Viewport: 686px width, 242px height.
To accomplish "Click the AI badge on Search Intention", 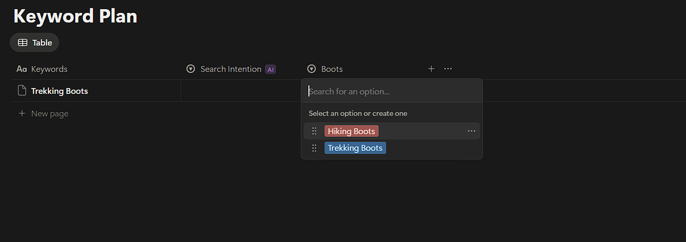I will click(271, 69).
